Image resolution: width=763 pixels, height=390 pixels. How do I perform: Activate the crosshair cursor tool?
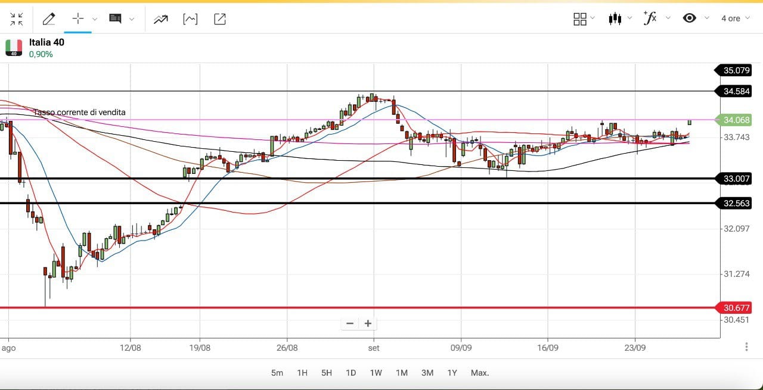[x=77, y=18]
